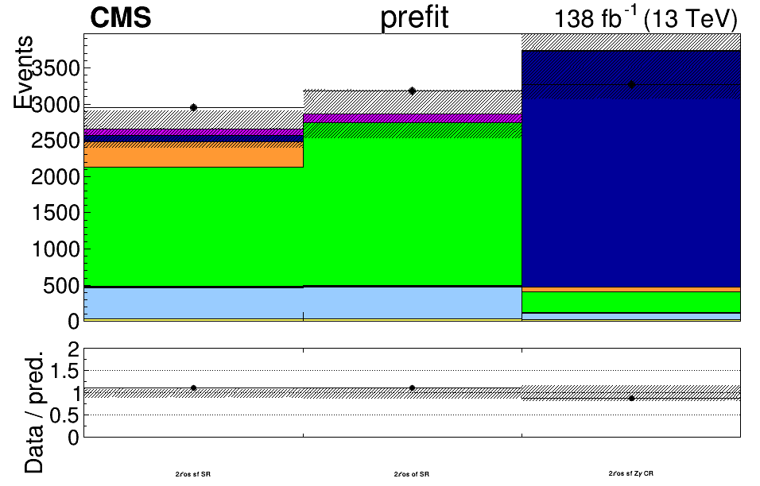Click the 2 tick label on ratio axis
760x486 pixels.
(x=74, y=349)
